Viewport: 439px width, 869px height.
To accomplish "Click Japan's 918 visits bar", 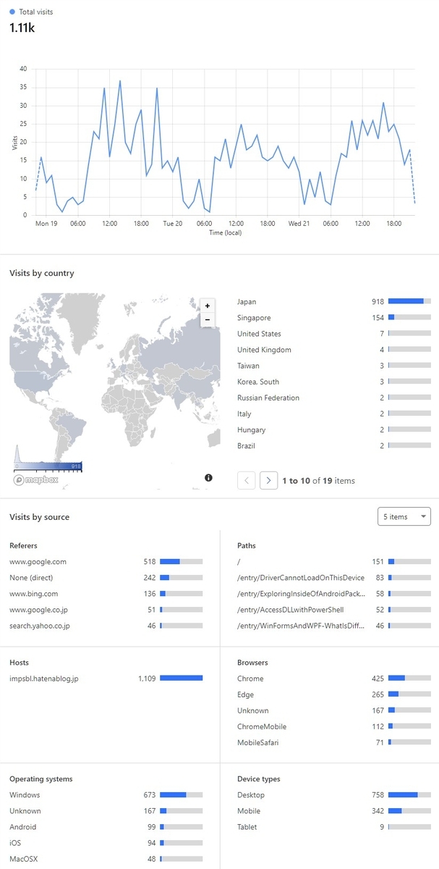I will (x=409, y=301).
